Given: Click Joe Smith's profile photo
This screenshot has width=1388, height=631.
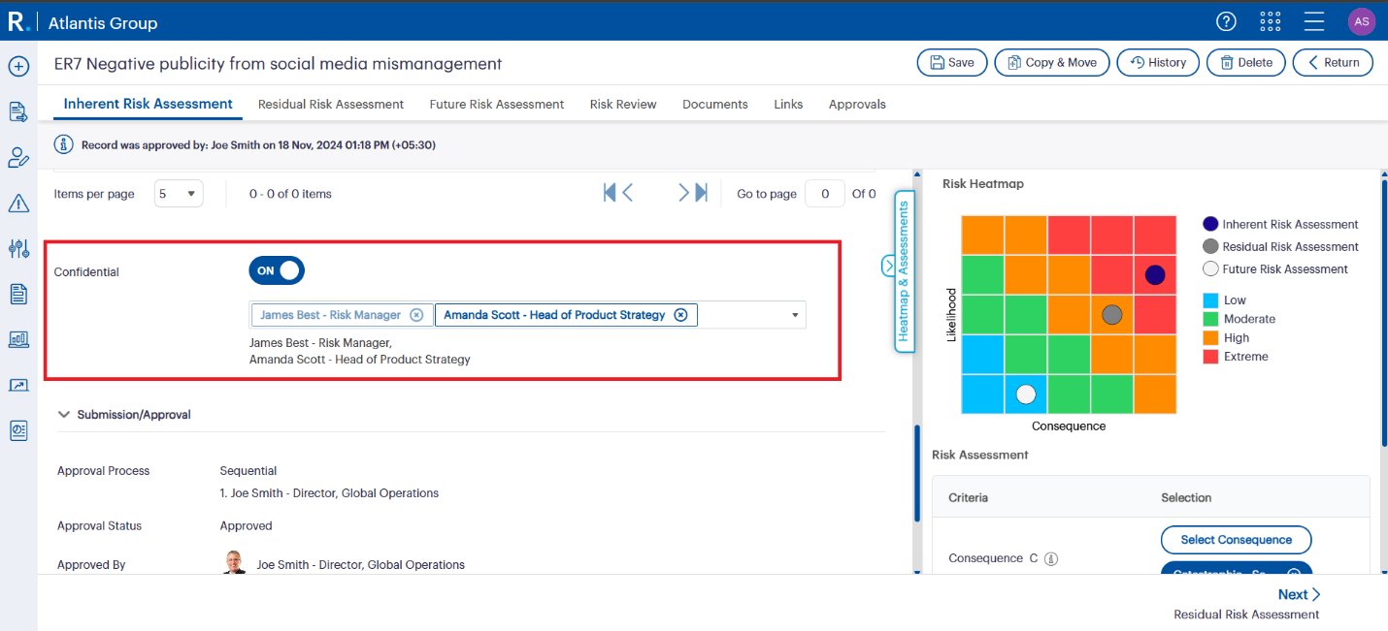Looking at the screenshot, I should coord(234,563).
